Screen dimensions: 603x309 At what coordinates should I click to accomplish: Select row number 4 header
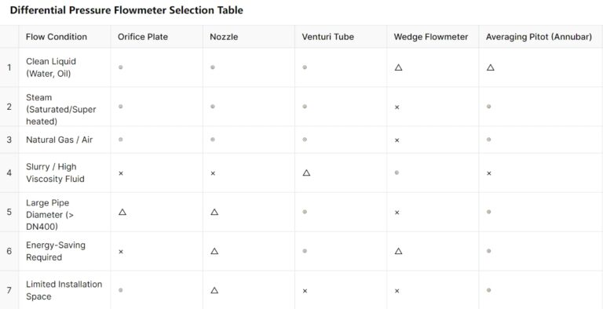9,173
